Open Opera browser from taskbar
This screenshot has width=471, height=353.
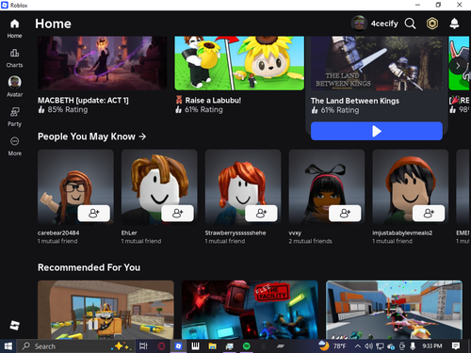pos(161,346)
